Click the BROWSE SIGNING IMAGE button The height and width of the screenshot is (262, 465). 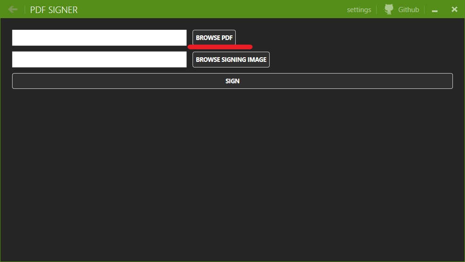[x=231, y=60]
